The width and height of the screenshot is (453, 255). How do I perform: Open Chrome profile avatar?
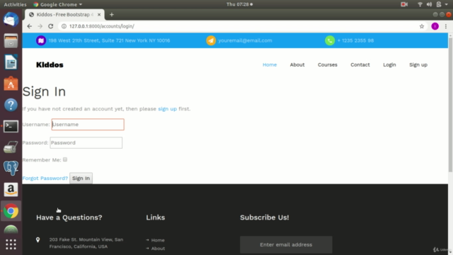point(435,26)
